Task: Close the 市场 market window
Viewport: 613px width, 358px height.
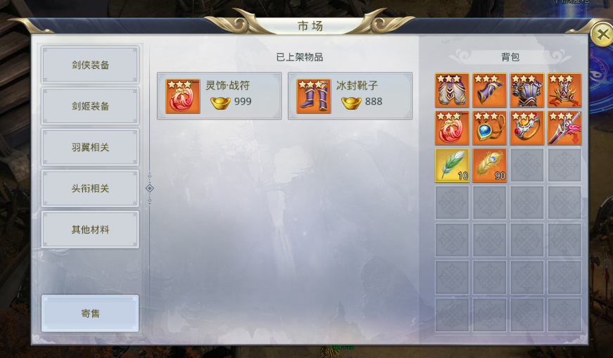Action: [602, 34]
